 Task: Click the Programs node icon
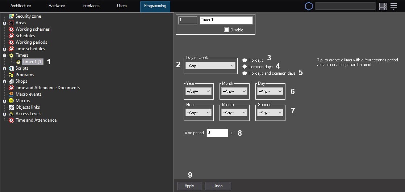point(11,75)
